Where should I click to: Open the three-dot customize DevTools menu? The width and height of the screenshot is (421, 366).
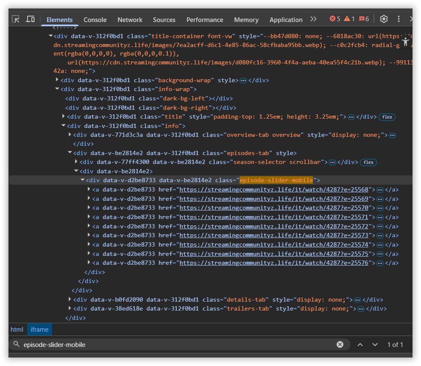click(x=399, y=19)
